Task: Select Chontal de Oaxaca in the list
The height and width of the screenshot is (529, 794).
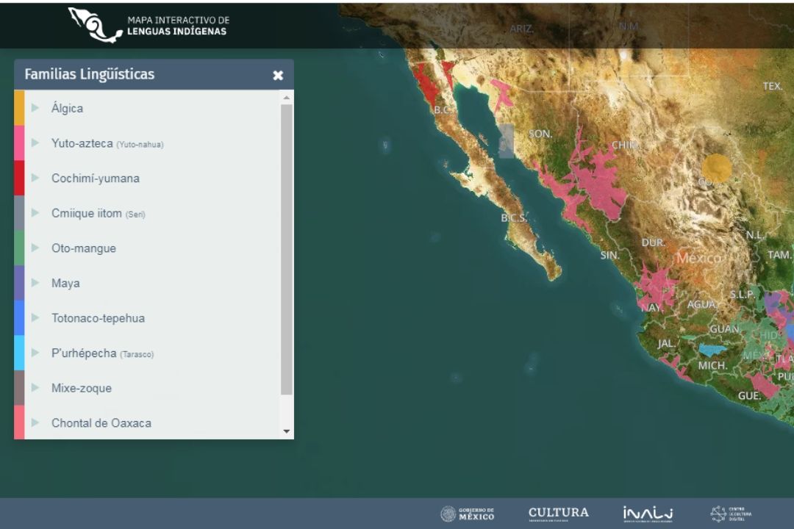Action: 101,423
